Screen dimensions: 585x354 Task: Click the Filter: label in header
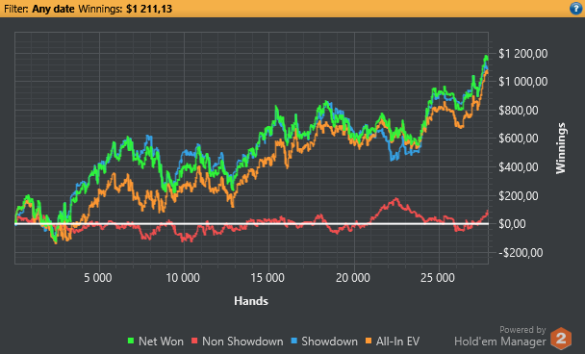[16, 9]
